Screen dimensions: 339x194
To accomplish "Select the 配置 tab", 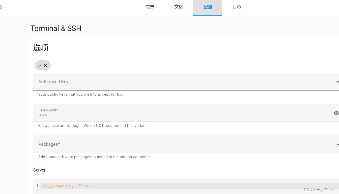I will tap(208, 7).
